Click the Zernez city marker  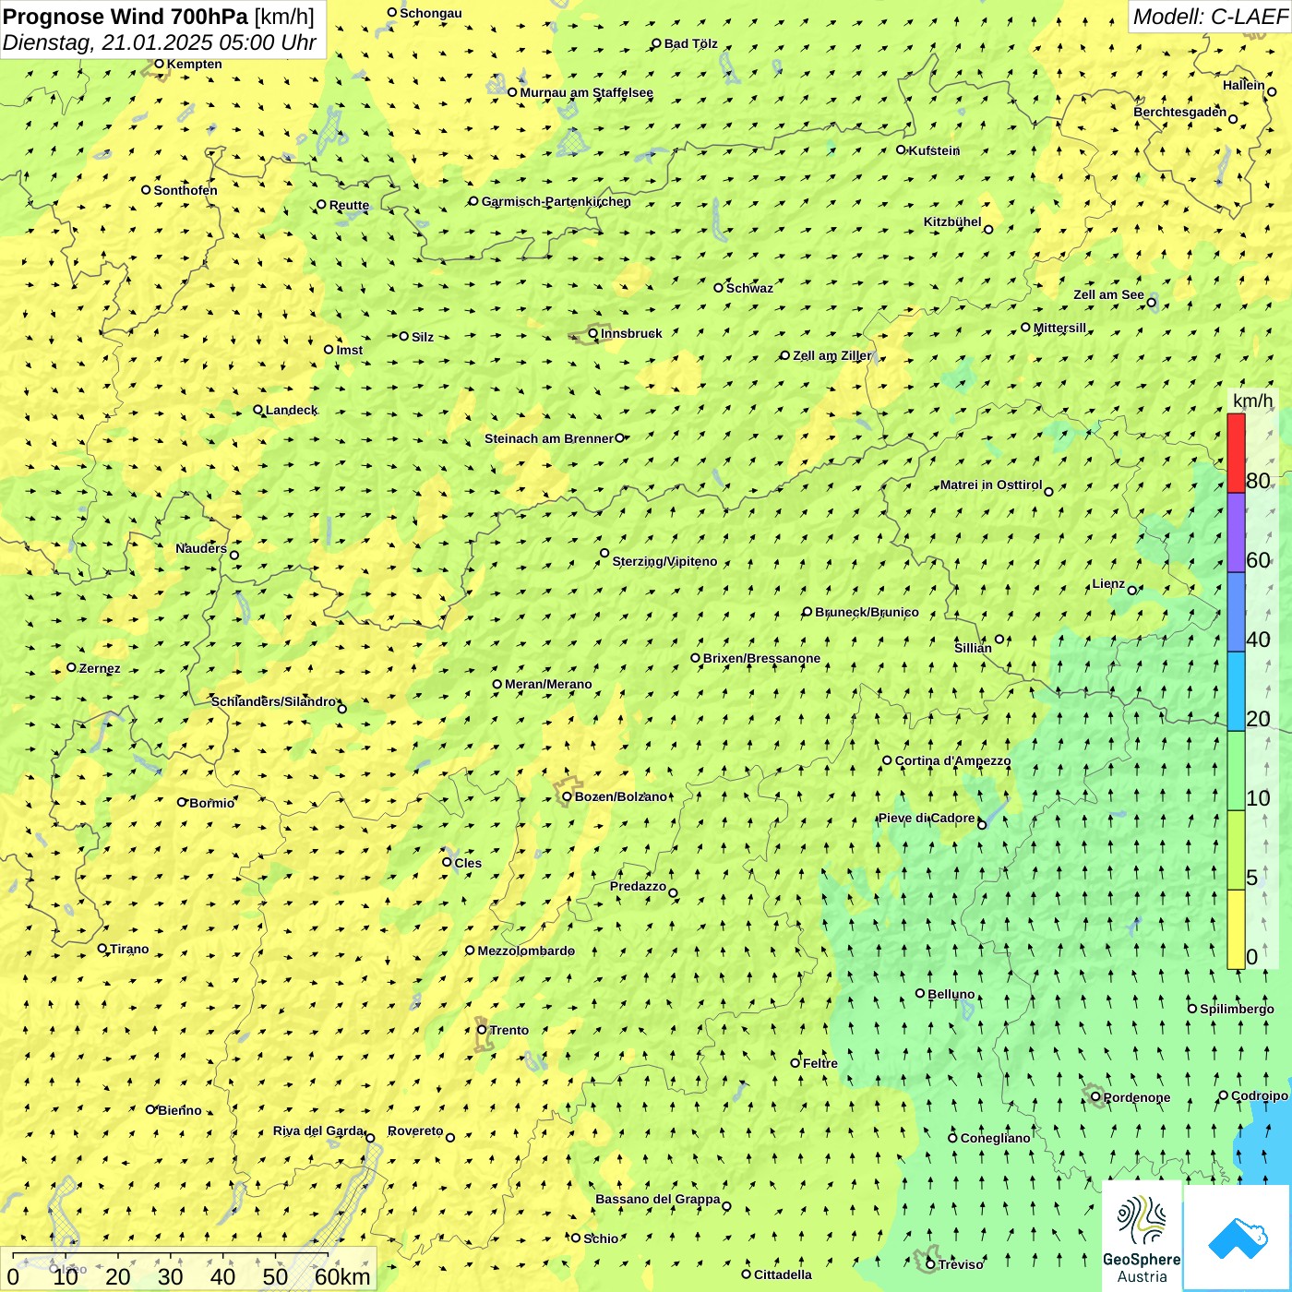click(x=71, y=667)
